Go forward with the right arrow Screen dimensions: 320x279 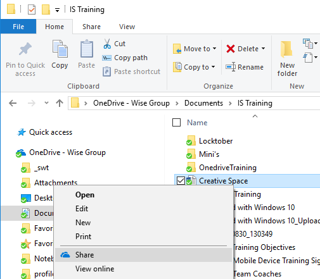click(32, 103)
